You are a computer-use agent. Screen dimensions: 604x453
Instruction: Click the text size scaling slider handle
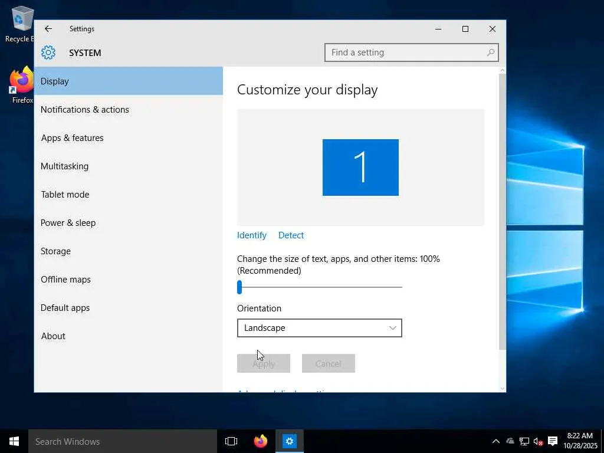239,287
